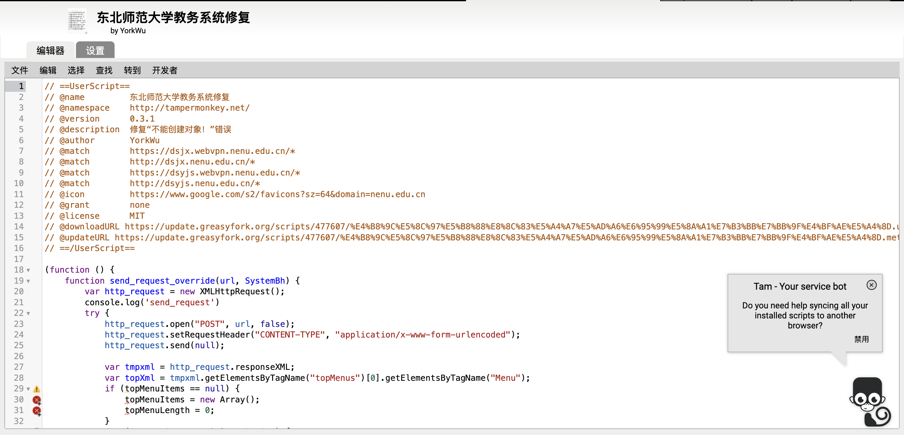Click the error icon on line 30
904x435 pixels.
pos(36,400)
